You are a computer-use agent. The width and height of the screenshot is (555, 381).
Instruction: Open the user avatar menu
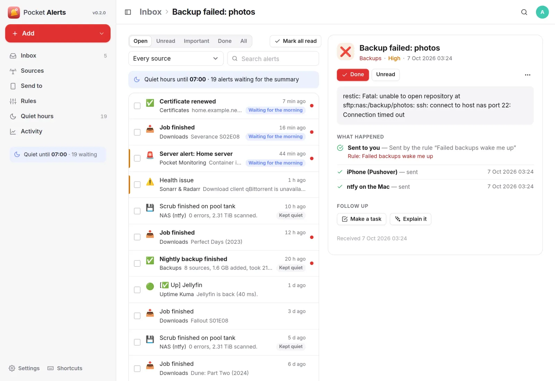(542, 12)
